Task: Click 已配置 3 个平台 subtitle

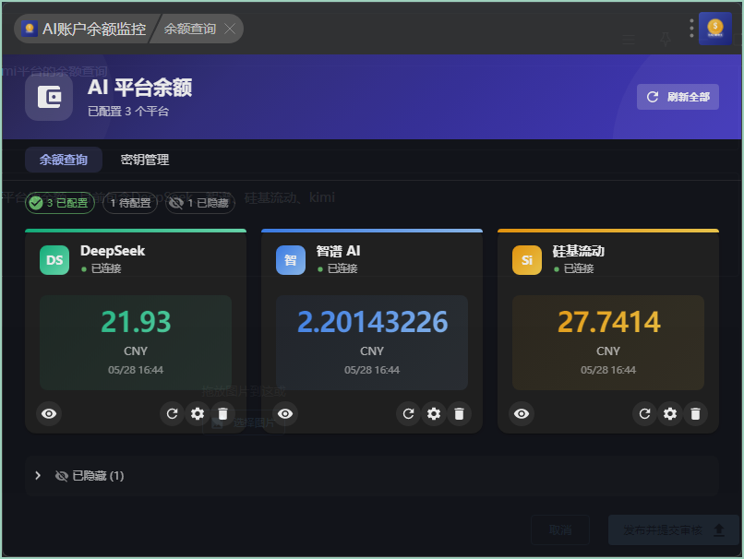Action: click(128, 111)
